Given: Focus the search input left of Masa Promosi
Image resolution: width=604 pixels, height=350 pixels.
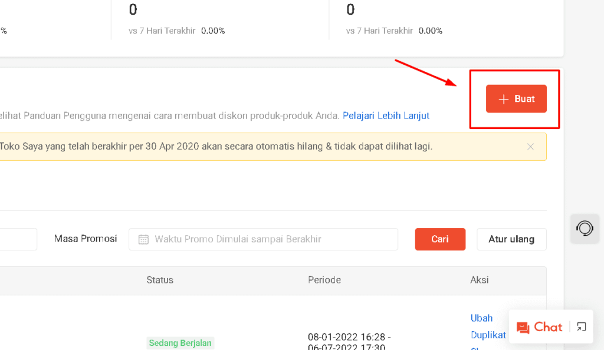Looking at the screenshot, I should (x=18, y=239).
